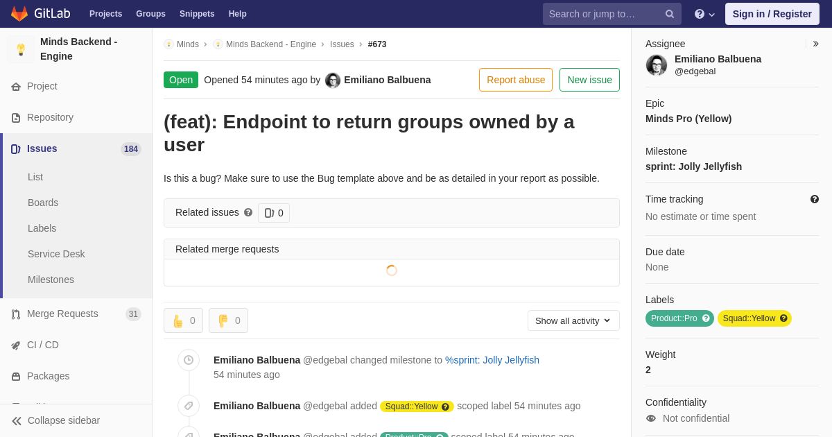Open the %sprint: Jolly Jellyfish link
This screenshot has width=832, height=437.
pos(492,360)
